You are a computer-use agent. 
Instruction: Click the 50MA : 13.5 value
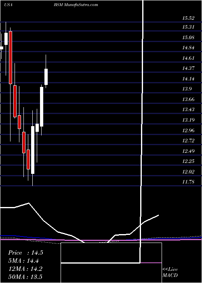pyautogui.click(x=25, y=277)
